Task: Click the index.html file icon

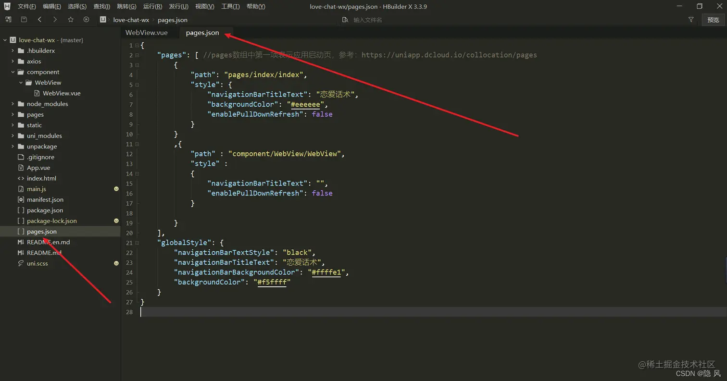Action: [x=21, y=178]
